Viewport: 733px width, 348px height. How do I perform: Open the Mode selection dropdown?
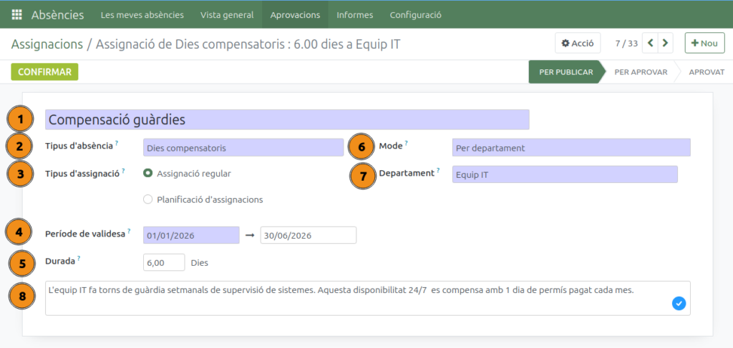click(x=571, y=148)
